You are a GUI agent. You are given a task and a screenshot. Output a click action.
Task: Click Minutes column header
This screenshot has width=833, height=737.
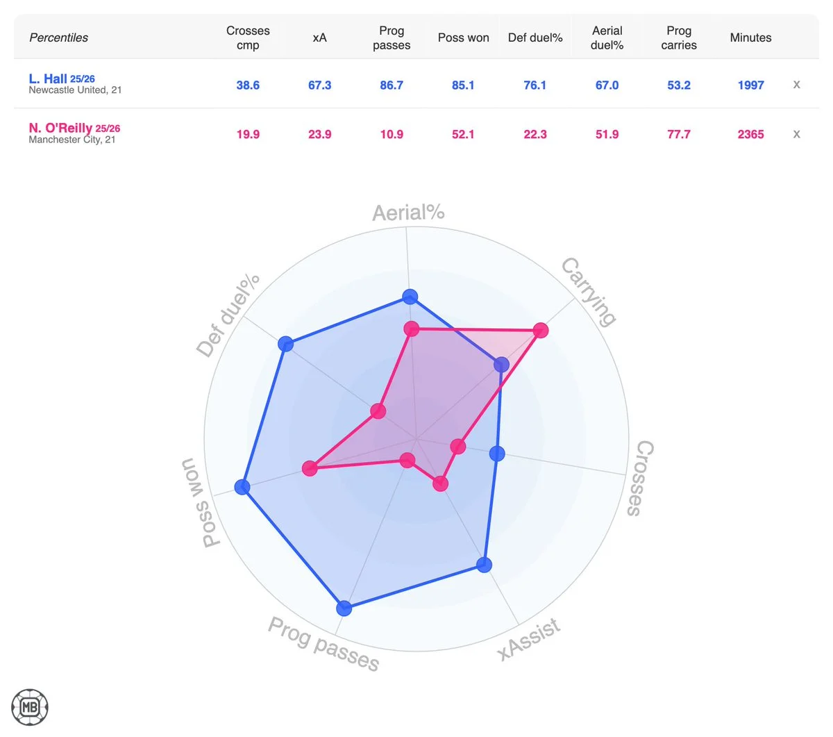pos(750,38)
